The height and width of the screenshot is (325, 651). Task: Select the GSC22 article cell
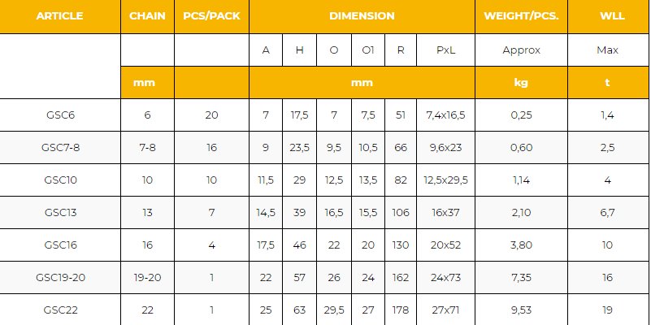[x=60, y=310]
